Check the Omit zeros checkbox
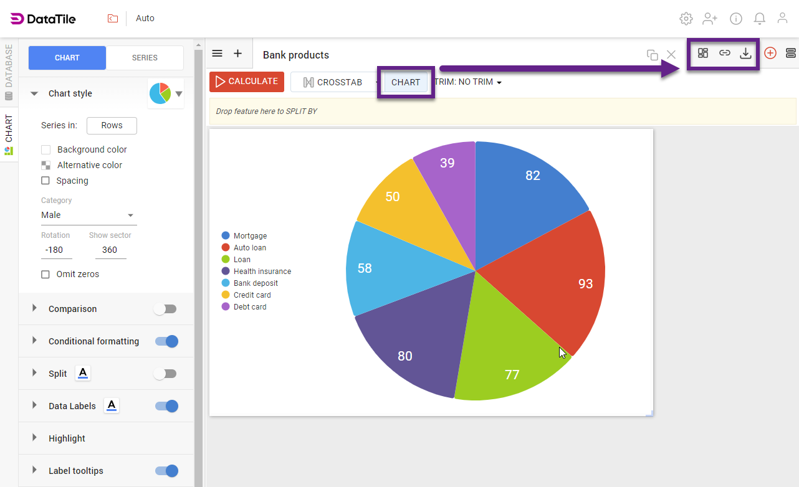The height and width of the screenshot is (487, 799). pyautogui.click(x=45, y=275)
